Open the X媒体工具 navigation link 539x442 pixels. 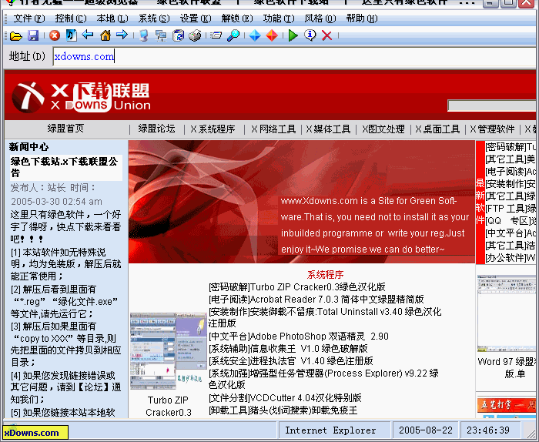[328, 129]
